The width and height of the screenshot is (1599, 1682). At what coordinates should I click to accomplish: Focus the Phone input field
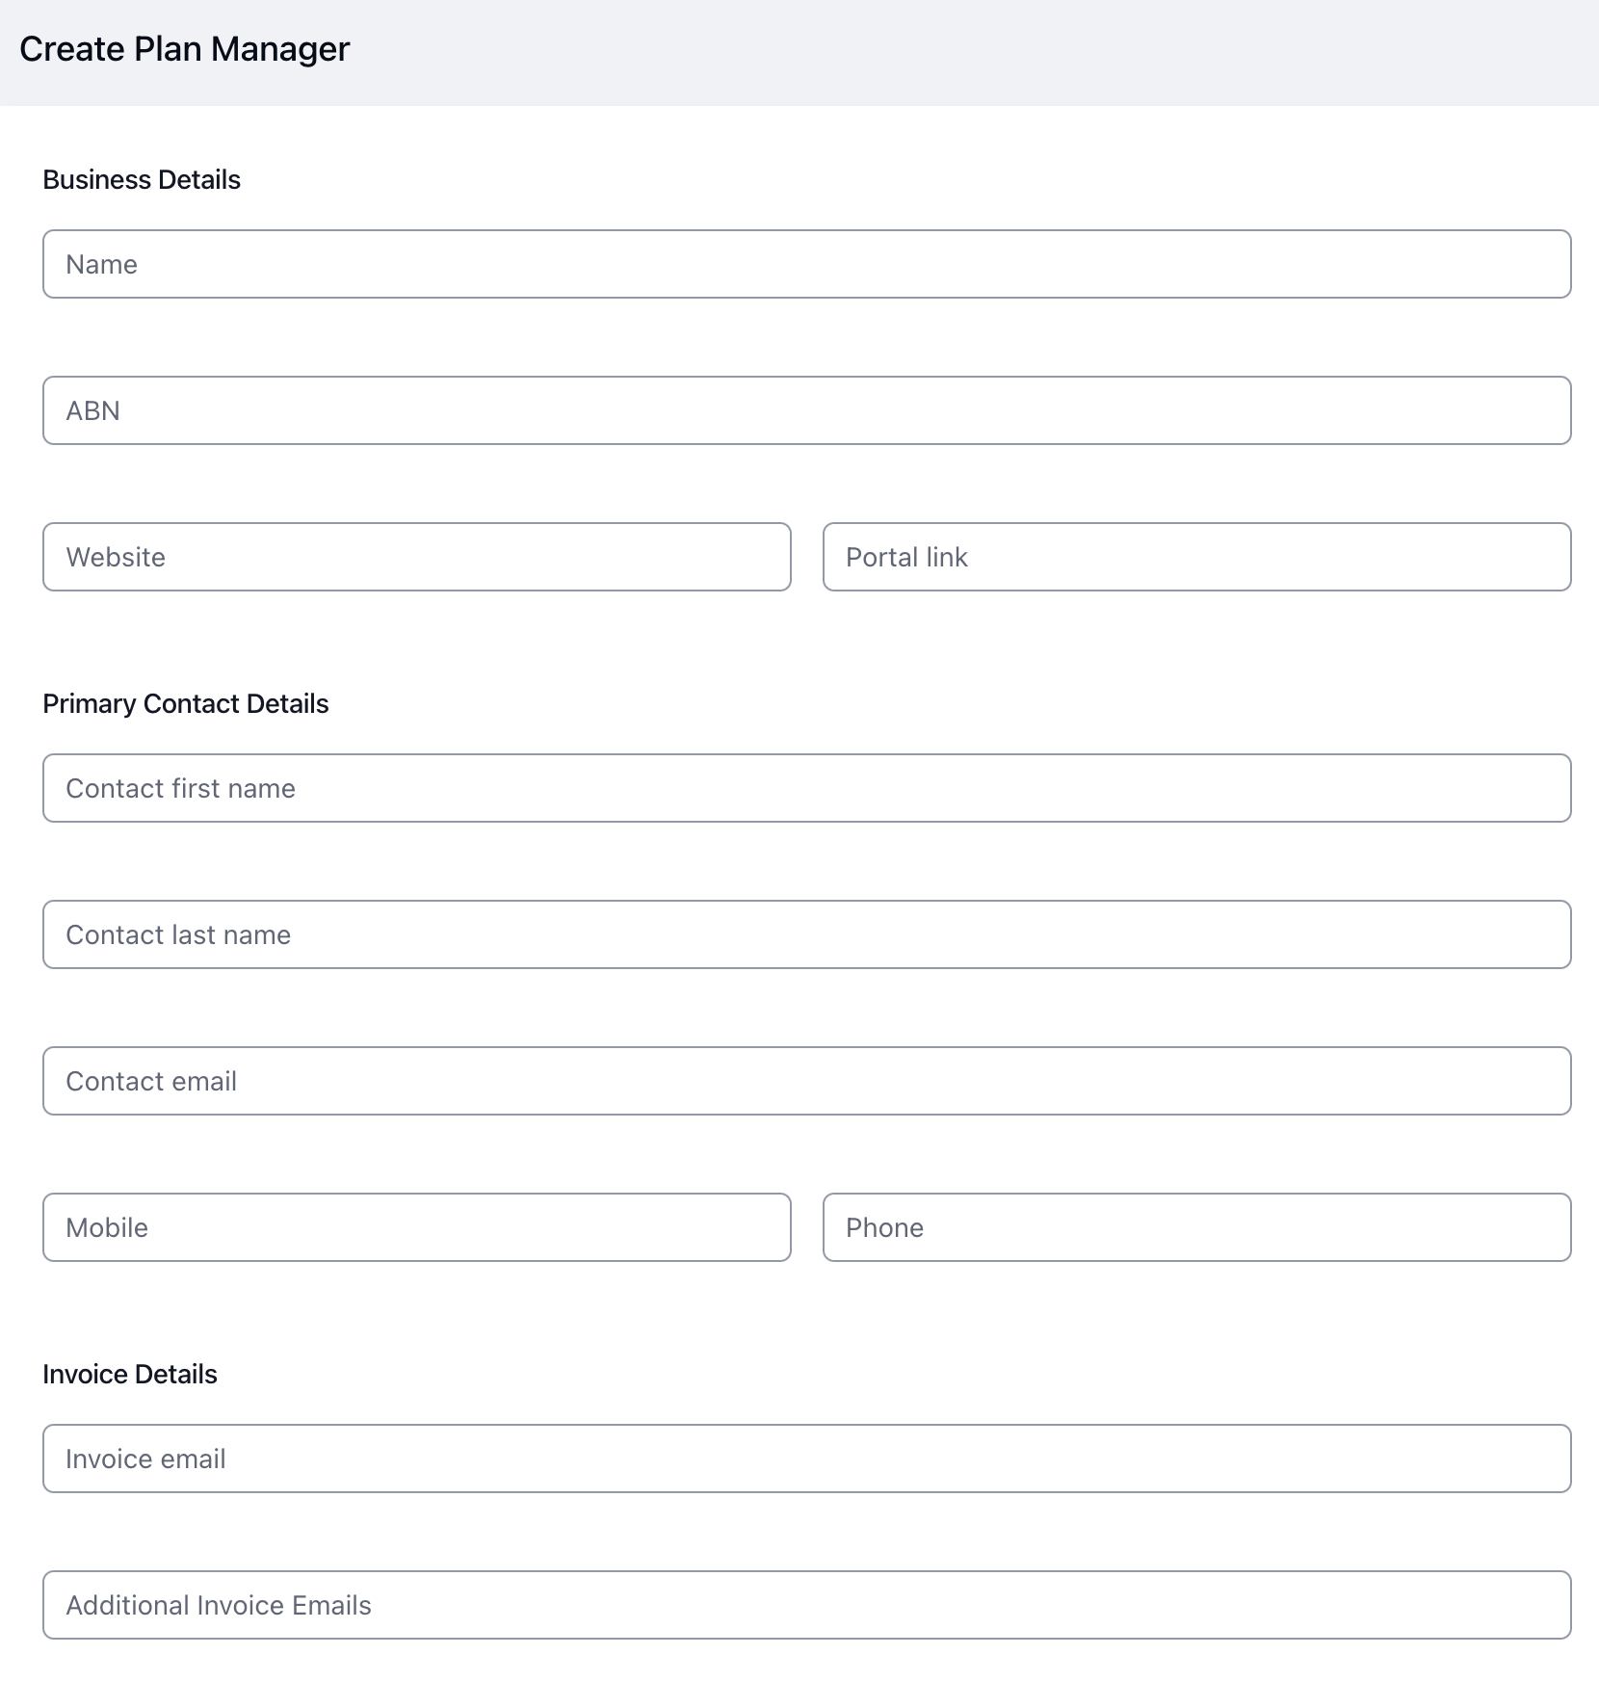(1196, 1227)
